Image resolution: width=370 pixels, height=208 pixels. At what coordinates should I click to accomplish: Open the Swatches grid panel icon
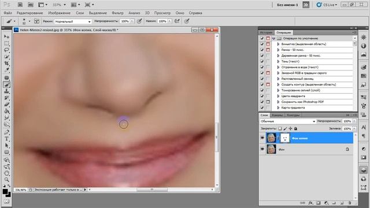[364, 76]
